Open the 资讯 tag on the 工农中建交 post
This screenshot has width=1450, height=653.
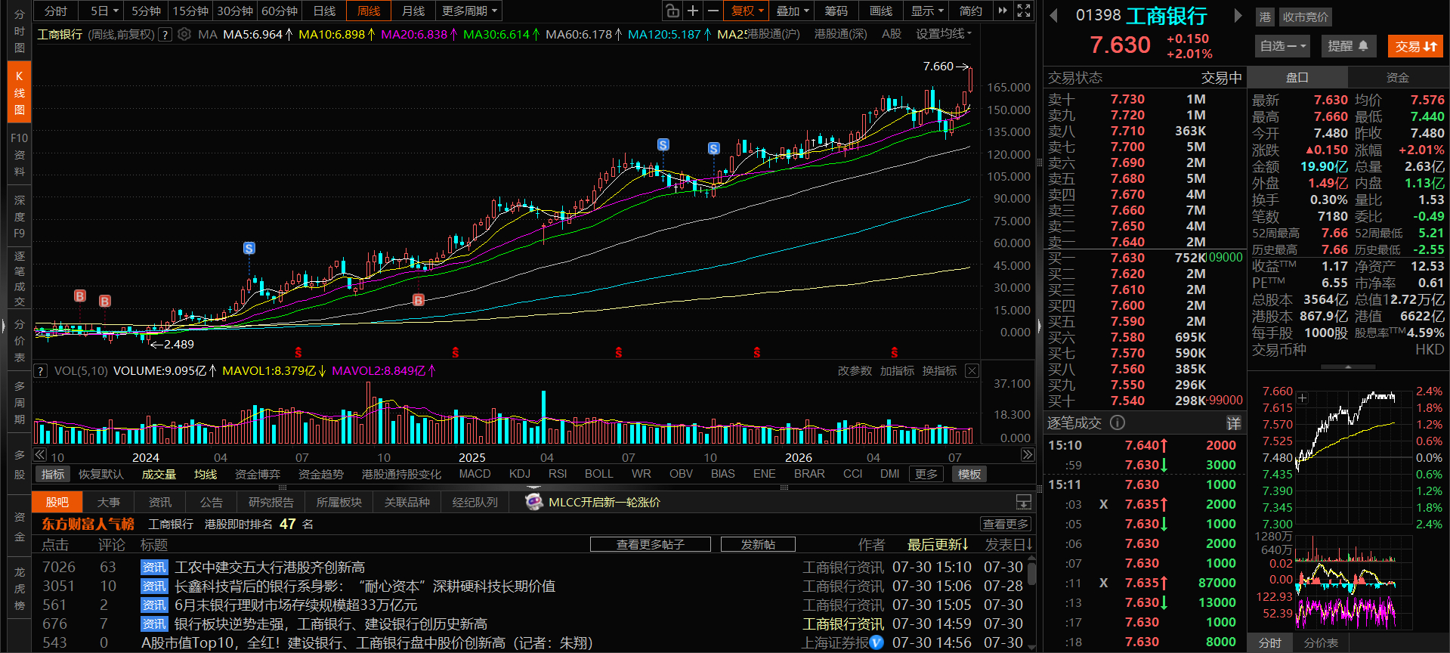pos(154,568)
